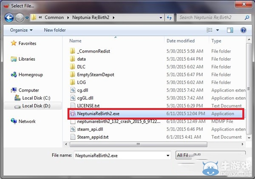Click the Change your view icon

tap(209, 30)
